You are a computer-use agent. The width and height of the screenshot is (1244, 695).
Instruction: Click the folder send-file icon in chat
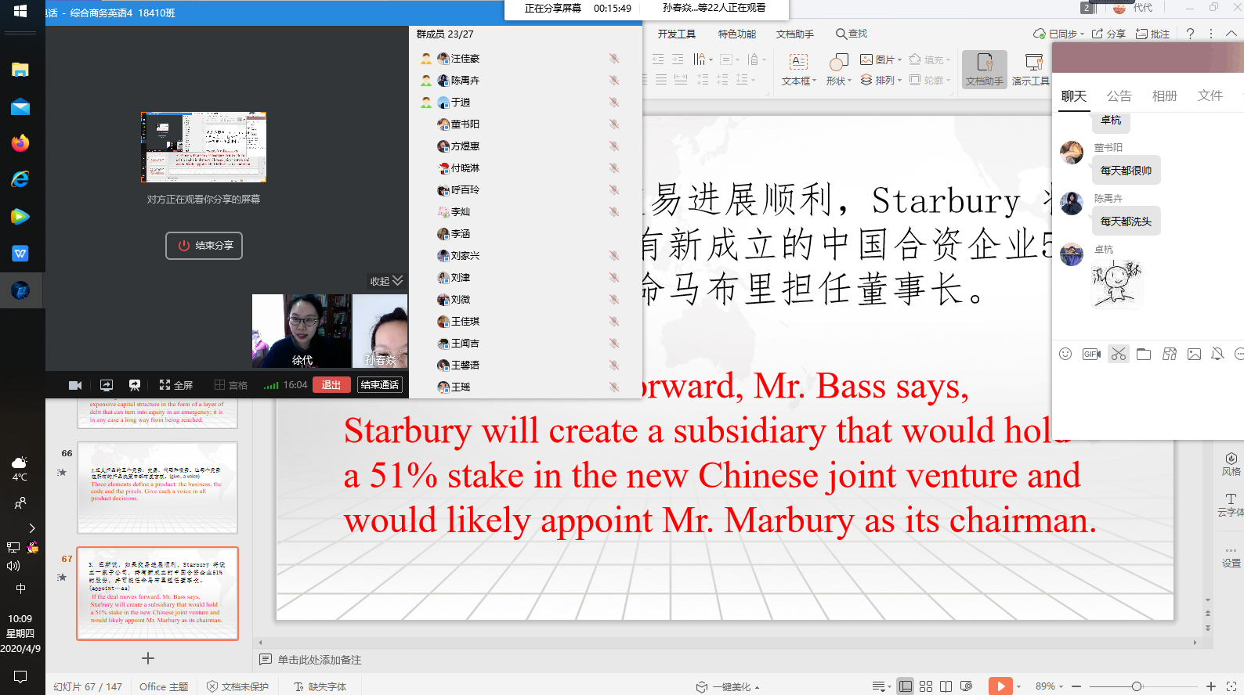click(x=1144, y=354)
